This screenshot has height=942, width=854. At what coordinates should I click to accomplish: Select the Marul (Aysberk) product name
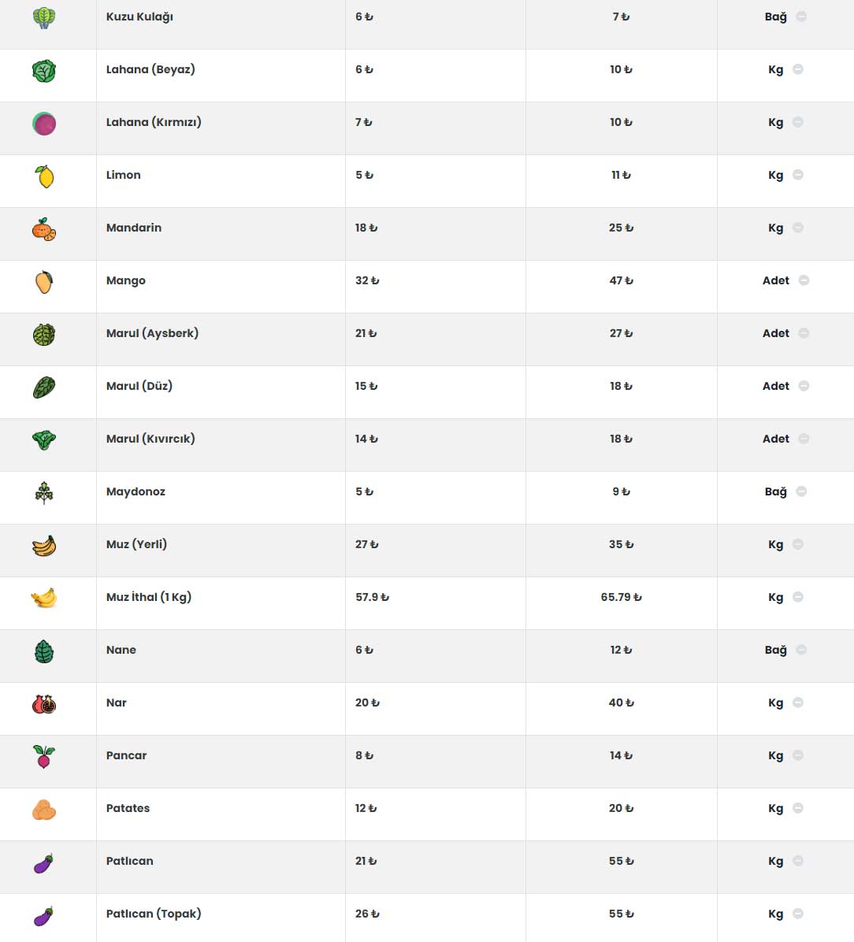(x=152, y=333)
